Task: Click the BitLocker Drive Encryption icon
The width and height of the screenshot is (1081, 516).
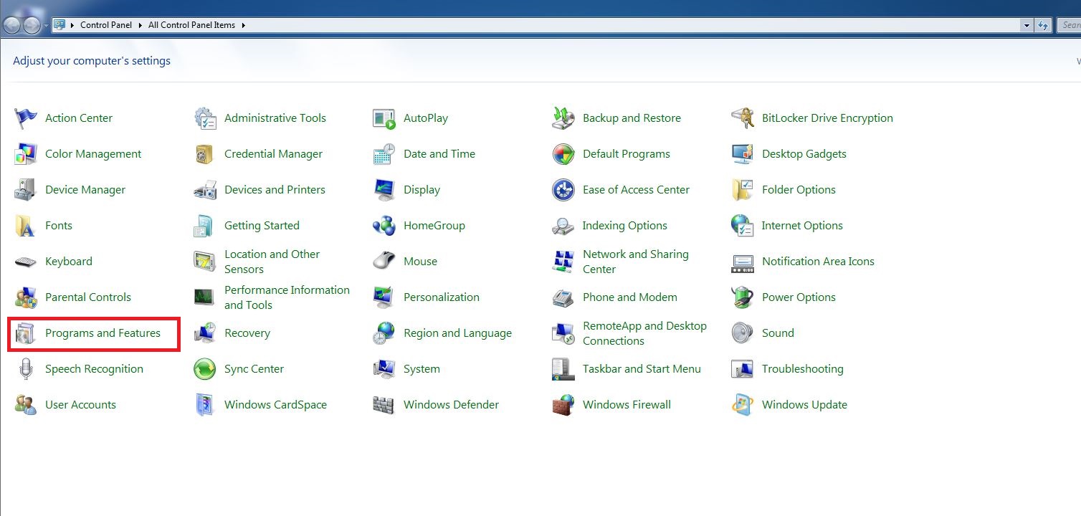Action: point(743,118)
